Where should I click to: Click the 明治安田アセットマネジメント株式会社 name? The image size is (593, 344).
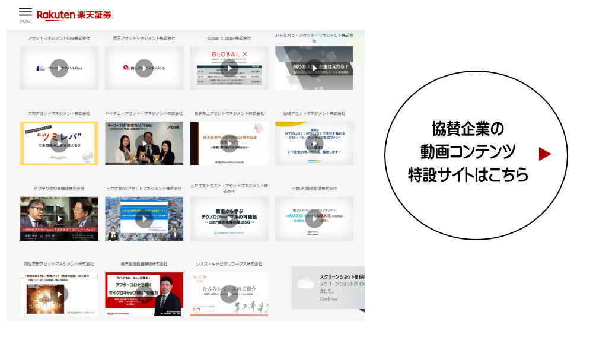point(59,264)
